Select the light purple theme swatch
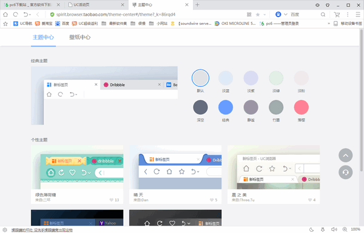 point(251,78)
